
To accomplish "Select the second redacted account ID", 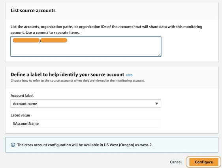I will (54, 40).
